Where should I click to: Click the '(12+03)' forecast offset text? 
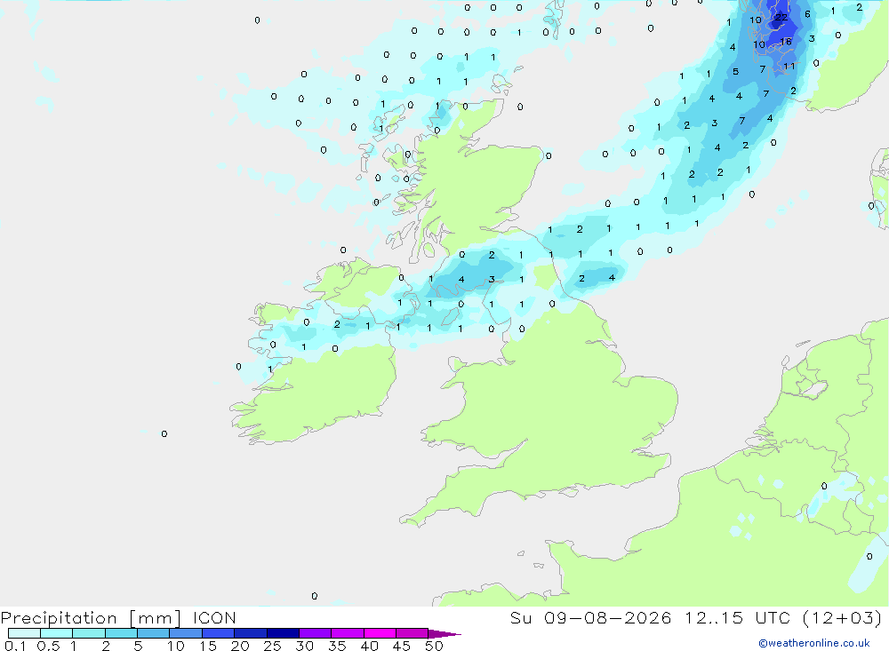coord(843,618)
